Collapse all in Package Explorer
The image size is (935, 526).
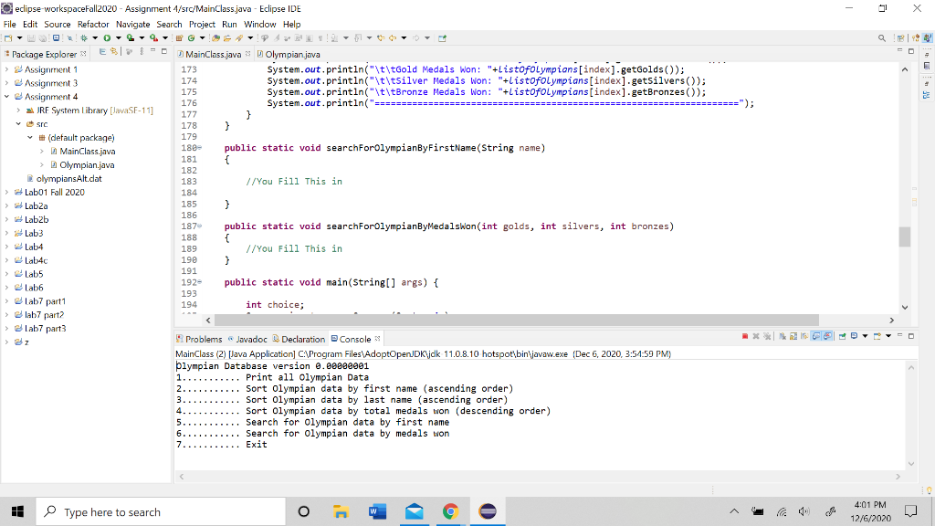[x=102, y=52]
